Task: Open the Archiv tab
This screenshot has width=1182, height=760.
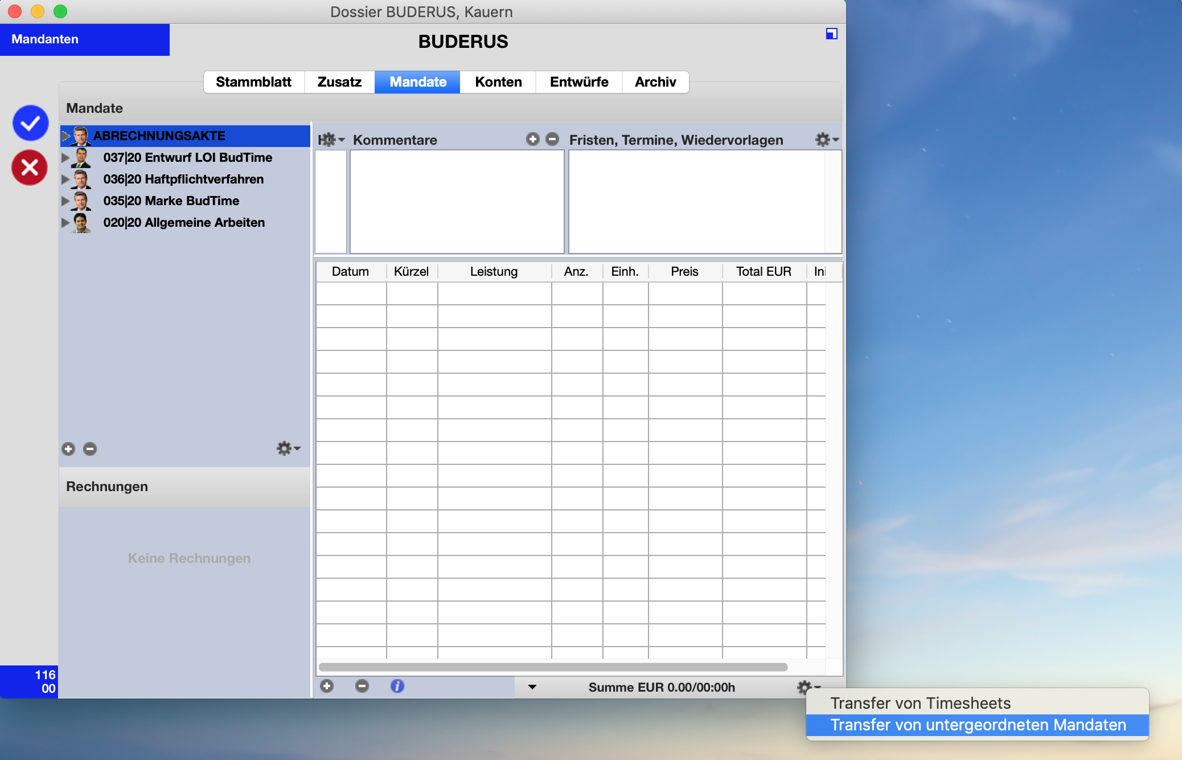Action: coord(655,82)
